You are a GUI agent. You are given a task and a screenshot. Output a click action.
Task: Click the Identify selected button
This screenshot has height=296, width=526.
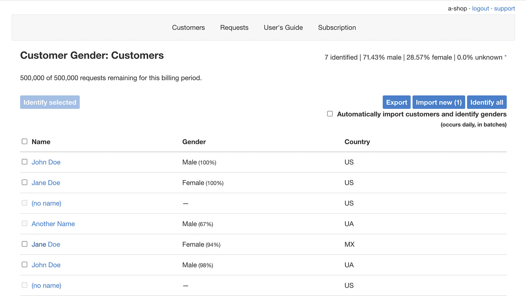click(x=50, y=102)
